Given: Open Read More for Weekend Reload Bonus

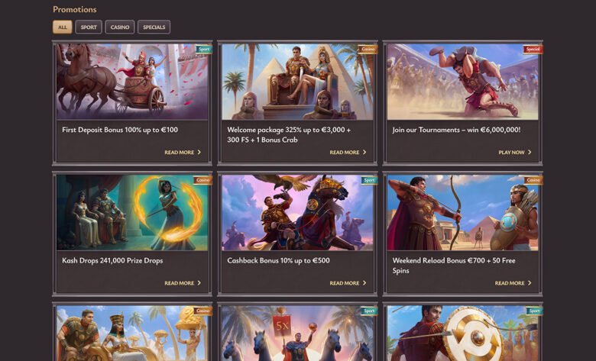Looking at the screenshot, I should point(513,283).
